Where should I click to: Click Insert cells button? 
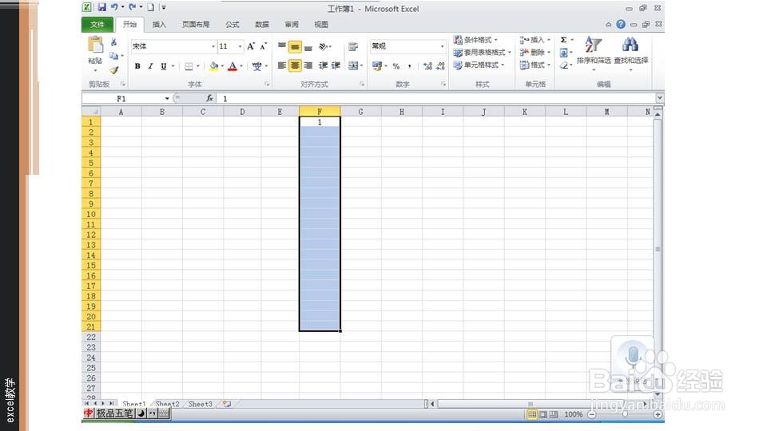pos(535,40)
